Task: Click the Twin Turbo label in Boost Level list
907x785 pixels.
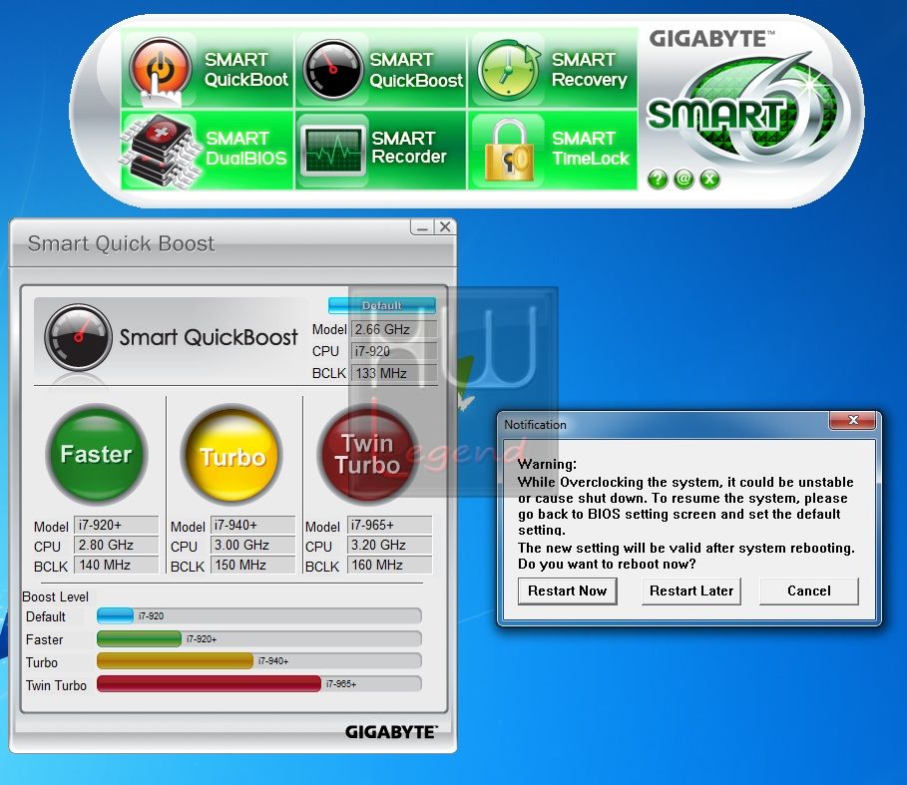Action: pos(56,685)
